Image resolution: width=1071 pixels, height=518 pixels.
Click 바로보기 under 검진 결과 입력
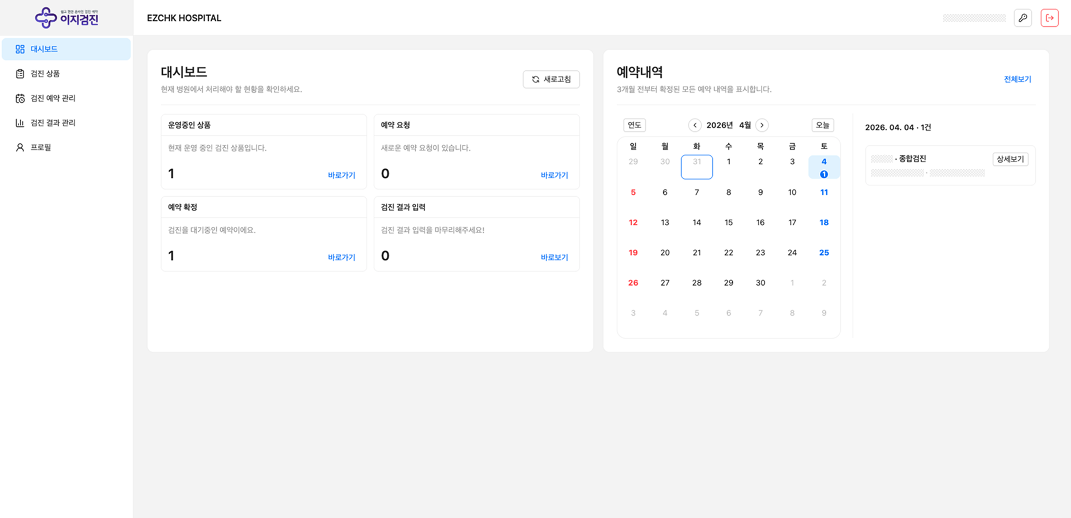[554, 258]
